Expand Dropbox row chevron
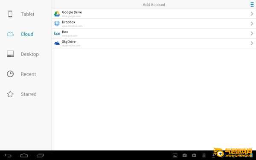The width and height of the screenshot is (256, 160). pyautogui.click(x=252, y=23)
